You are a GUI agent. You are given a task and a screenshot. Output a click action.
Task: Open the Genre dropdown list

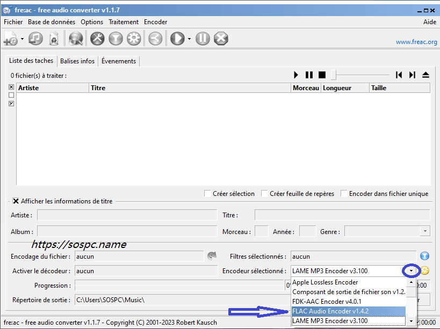click(x=425, y=231)
